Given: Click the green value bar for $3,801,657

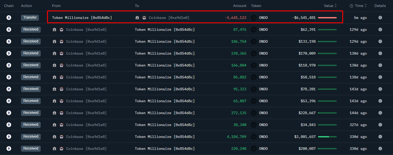Looking at the screenshot, I should click(x=327, y=137).
